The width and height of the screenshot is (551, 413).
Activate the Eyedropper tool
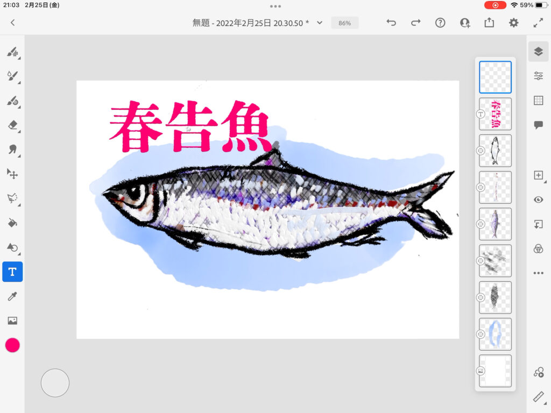[12, 296]
